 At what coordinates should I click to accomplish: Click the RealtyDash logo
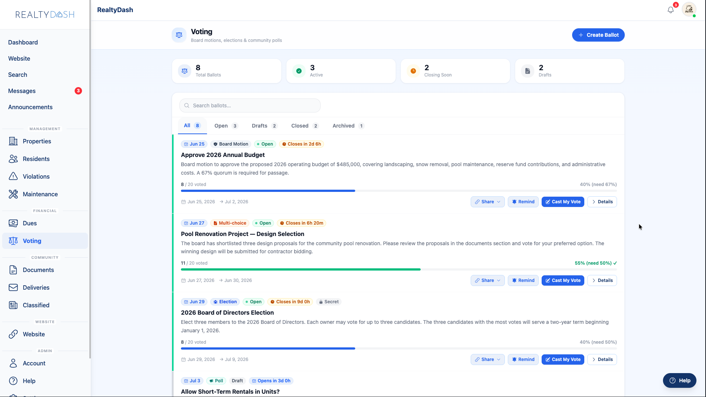coord(45,14)
